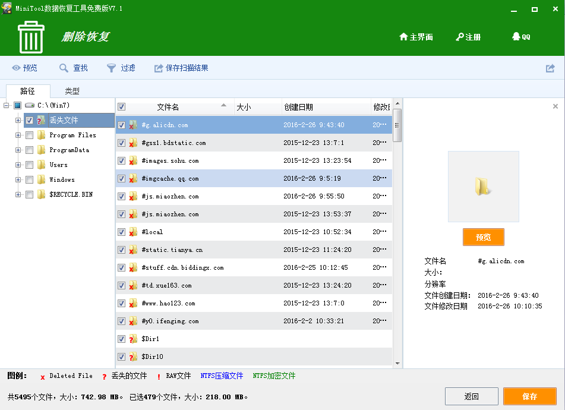Click the lost files folder icon in tree

point(41,120)
